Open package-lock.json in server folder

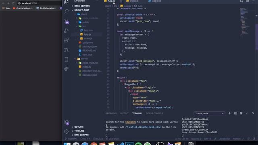coord(92,71)
